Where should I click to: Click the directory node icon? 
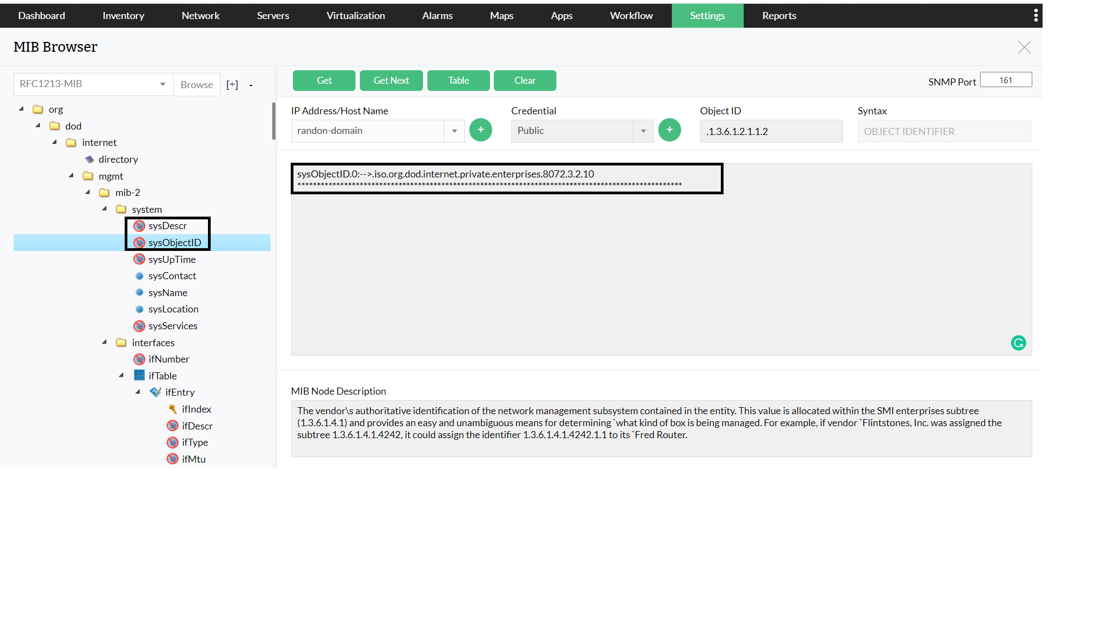[90, 159]
